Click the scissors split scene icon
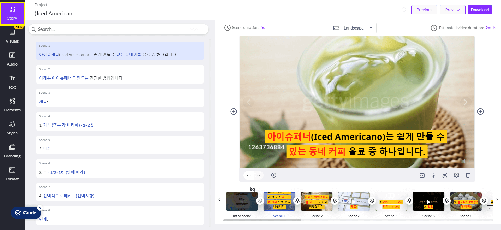Image resolution: width=501 pixels, height=230 pixels. pyautogui.click(x=445, y=175)
